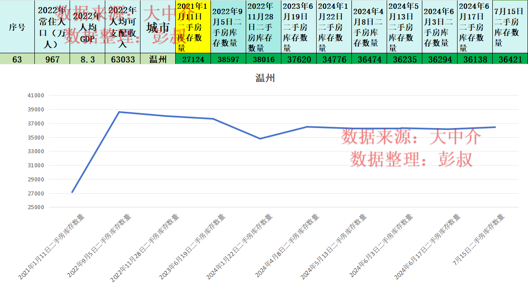Select the 2024年4月8日 inventory header
The width and height of the screenshot is (528, 287).
(x=369, y=26)
